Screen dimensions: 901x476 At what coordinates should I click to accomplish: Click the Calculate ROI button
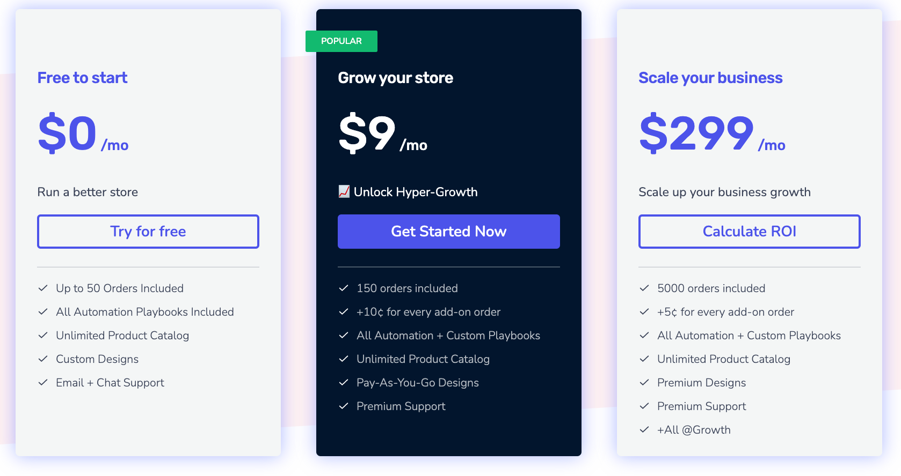pyautogui.click(x=750, y=232)
